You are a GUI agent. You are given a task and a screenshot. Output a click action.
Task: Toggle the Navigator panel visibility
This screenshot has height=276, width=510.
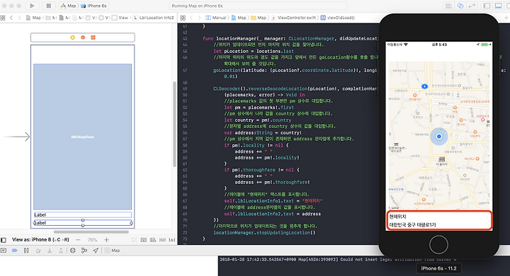click(x=487, y=6)
